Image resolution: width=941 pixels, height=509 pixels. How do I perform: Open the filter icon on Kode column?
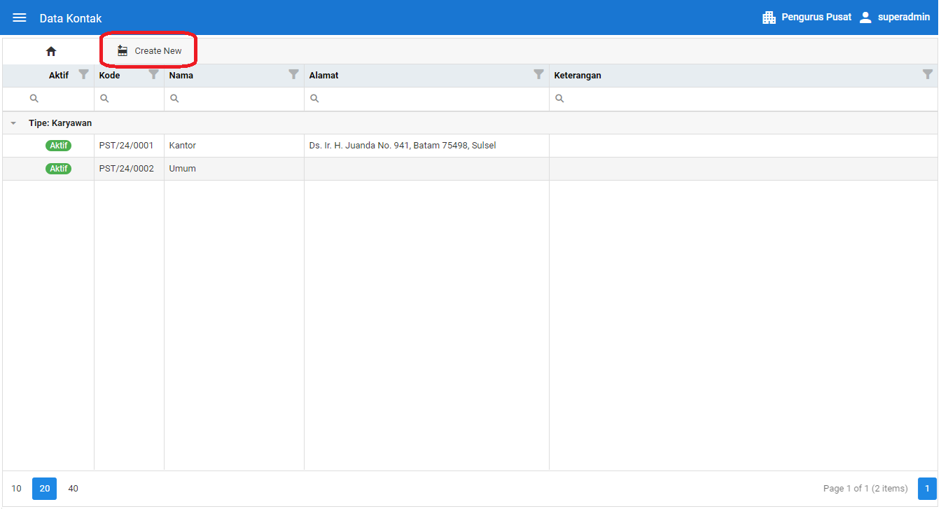pos(153,74)
